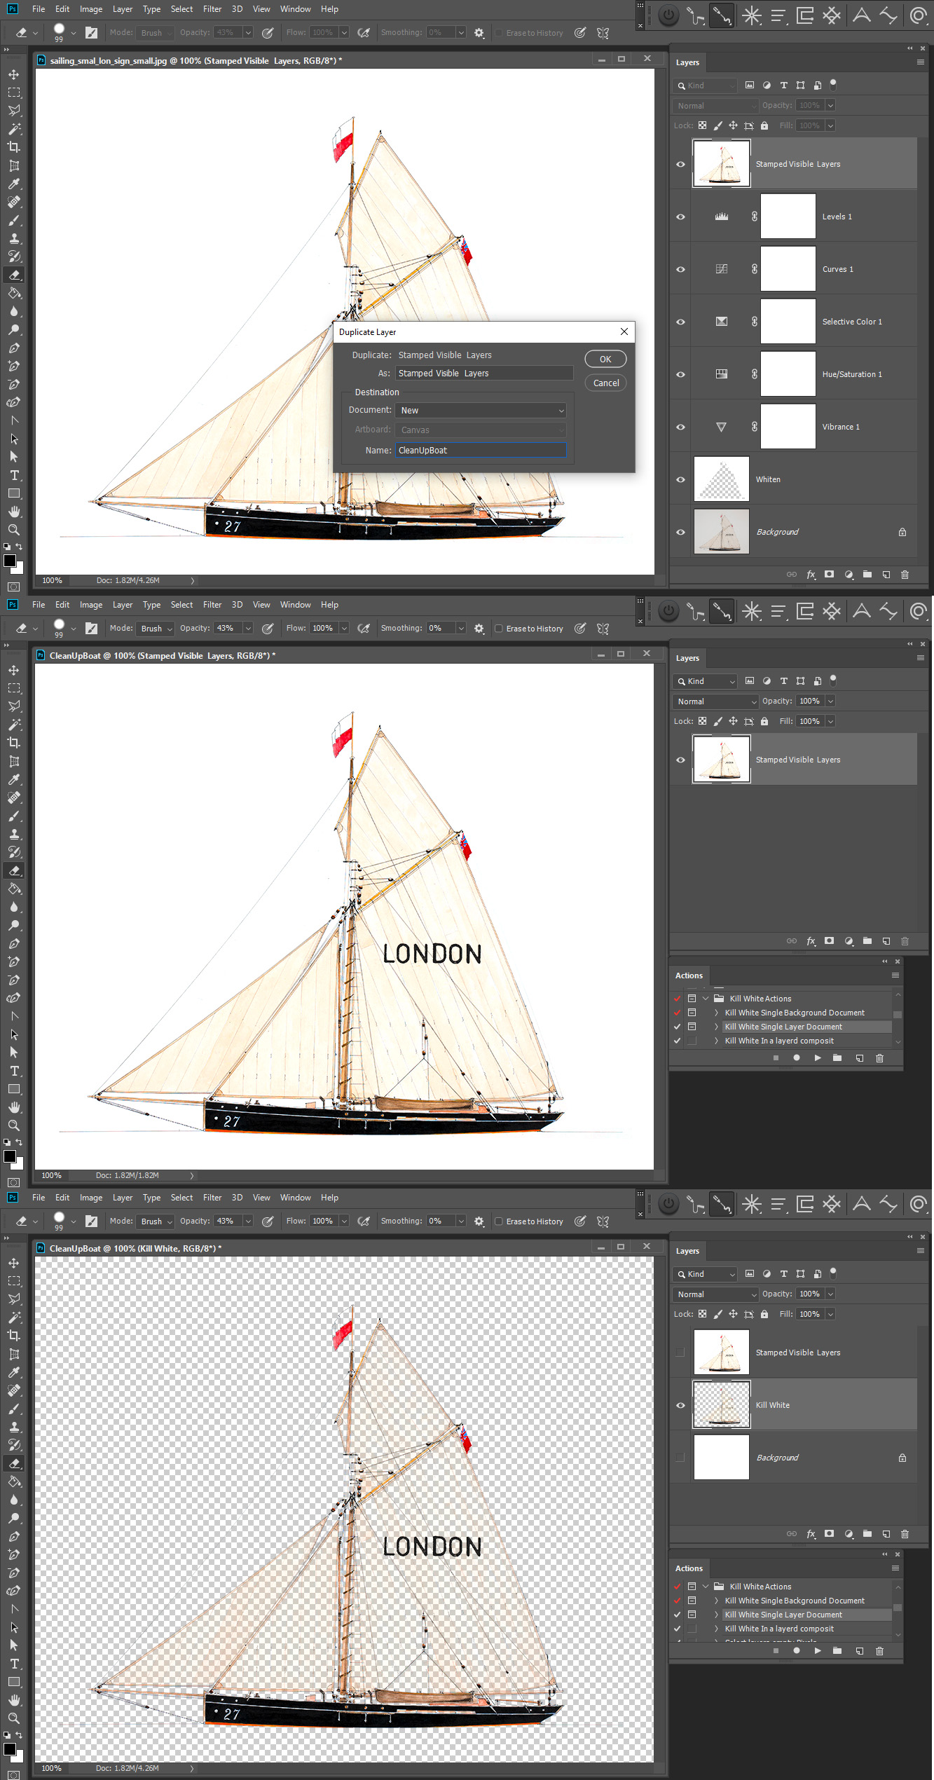Click foreground color swatch in CleanUpBoat Stamped Visible window
The height and width of the screenshot is (1780, 934).
click(x=10, y=1156)
